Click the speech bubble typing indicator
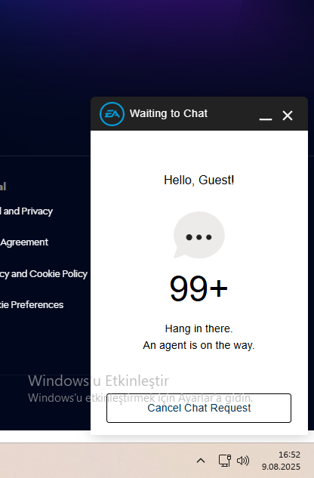This screenshot has height=478, width=314. (199, 235)
